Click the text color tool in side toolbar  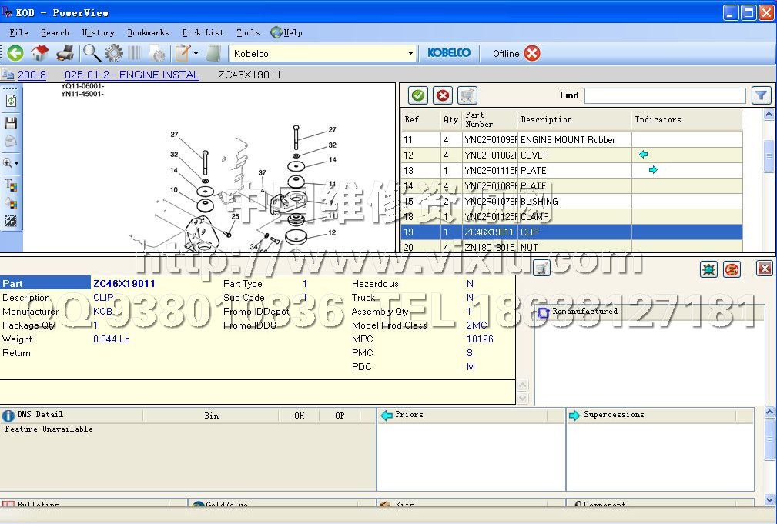[x=11, y=185]
